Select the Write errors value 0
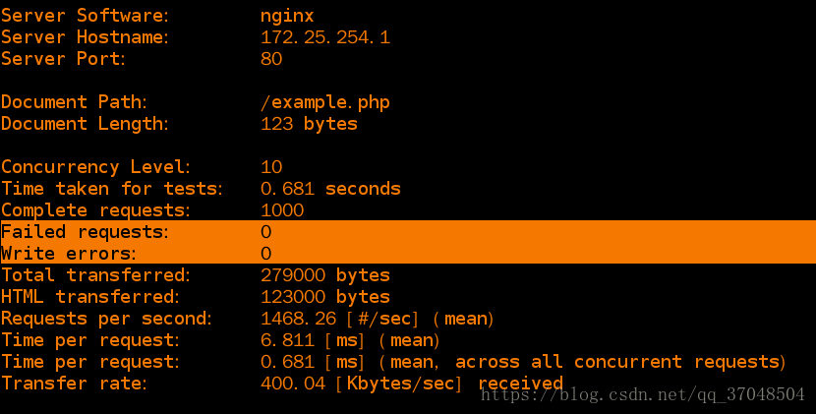This screenshot has height=414, width=816. tap(265, 254)
